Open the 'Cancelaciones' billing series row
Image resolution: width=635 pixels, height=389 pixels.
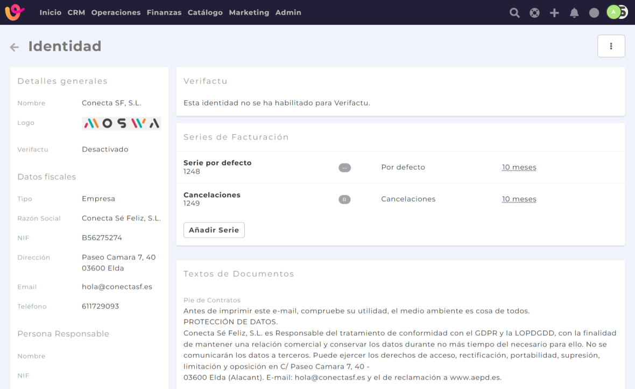pos(212,195)
